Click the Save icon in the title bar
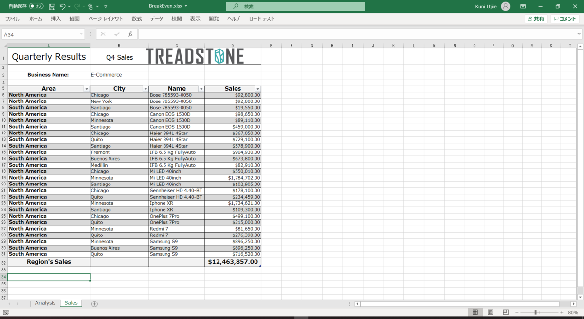 [x=52, y=6]
